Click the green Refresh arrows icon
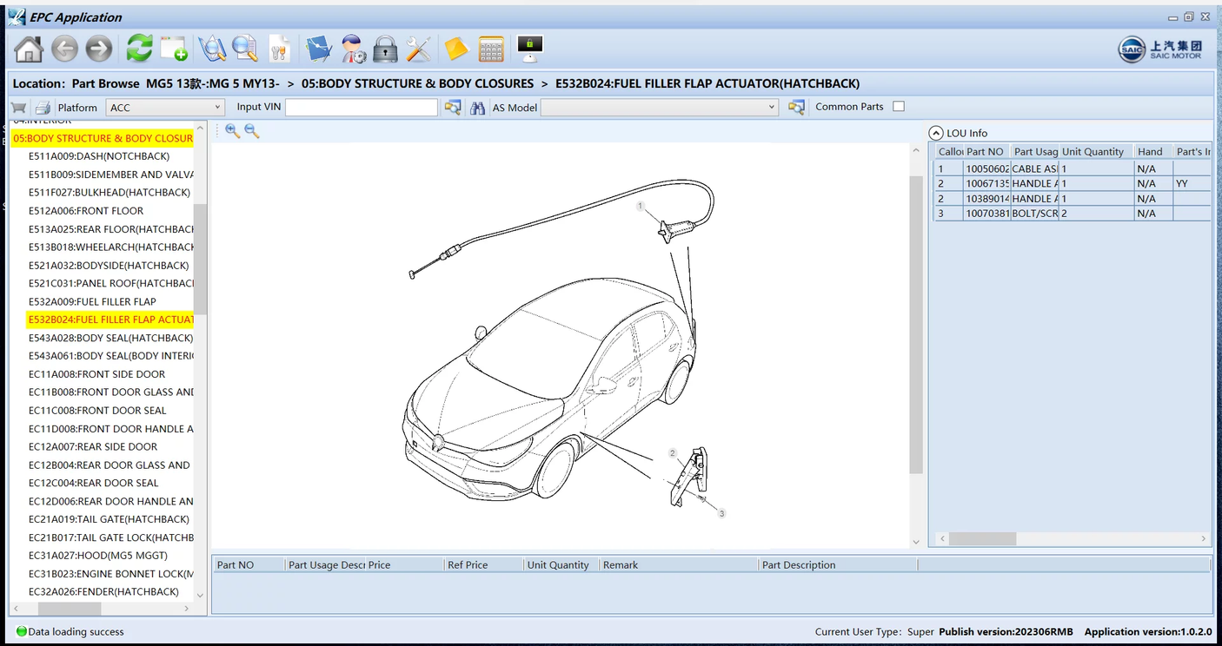Screen dimensions: 1222x646 [x=139, y=49]
